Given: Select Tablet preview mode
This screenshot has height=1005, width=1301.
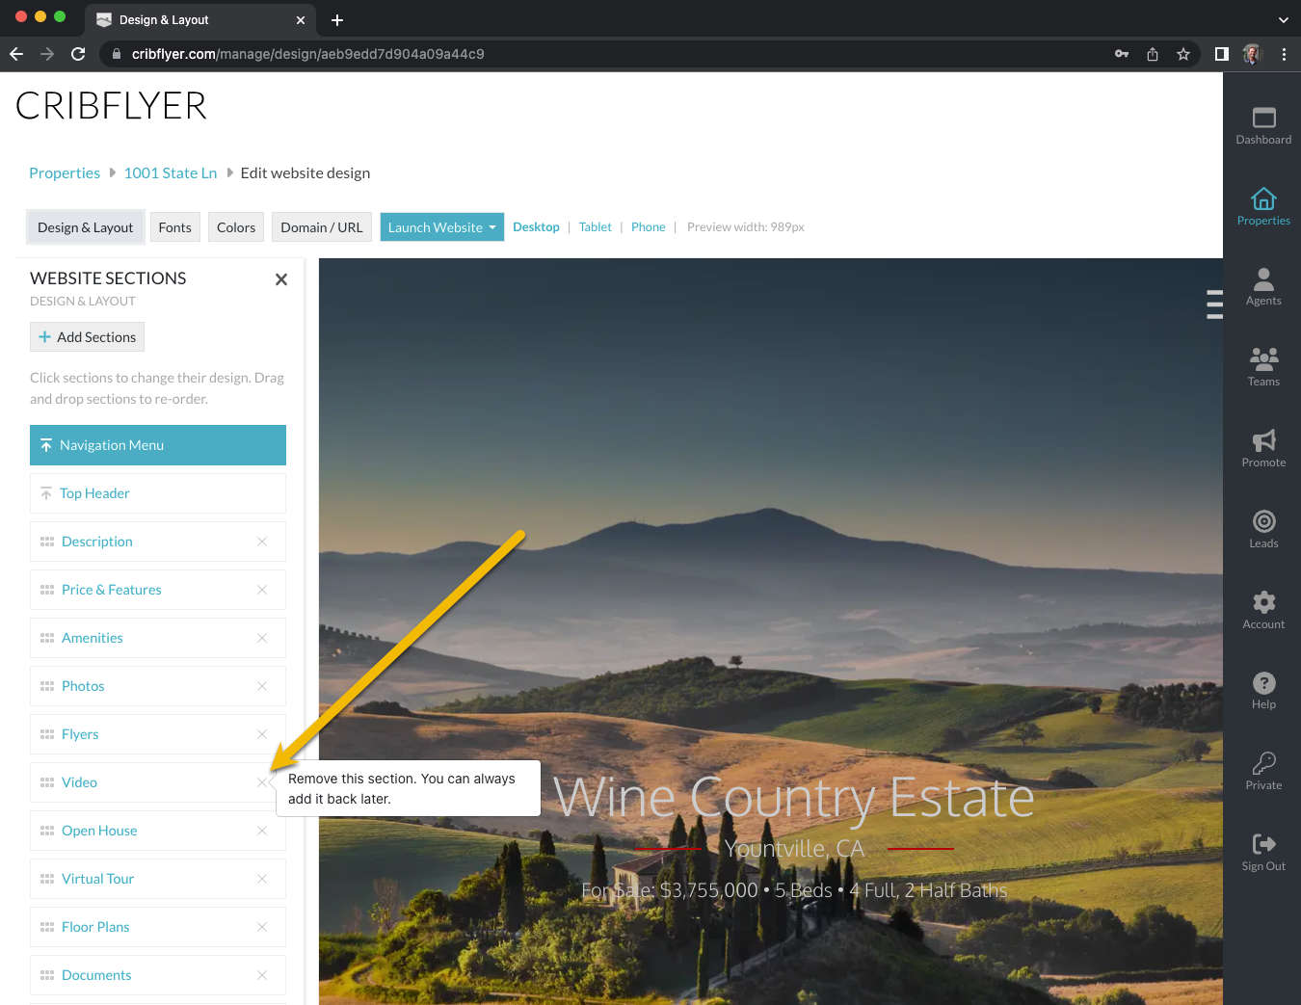Looking at the screenshot, I should coord(596,227).
